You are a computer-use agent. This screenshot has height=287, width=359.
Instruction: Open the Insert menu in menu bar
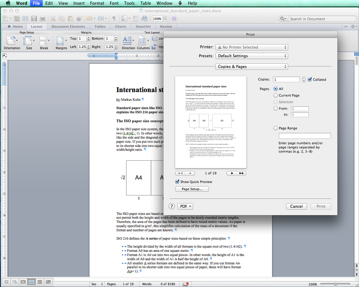(x=79, y=3)
